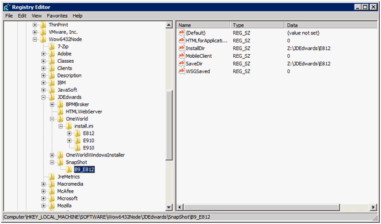Expand the Microsoft key
The width and height of the screenshot is (381, 224).
pos(44,199)
